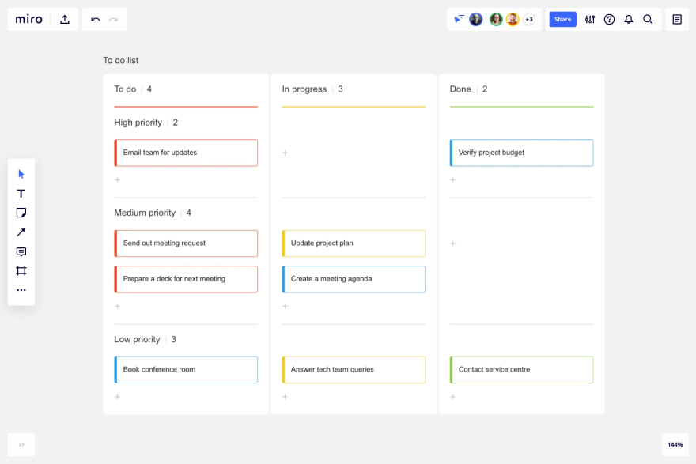The image size is (696, 464).
Task: Open the export board upload icon
Action: coord(65,20)
